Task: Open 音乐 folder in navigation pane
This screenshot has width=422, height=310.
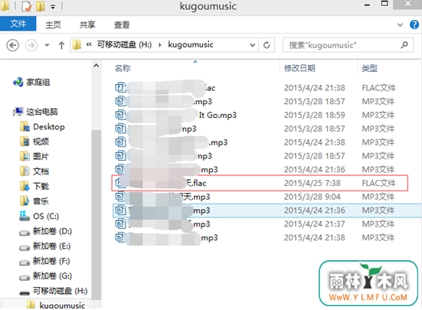Action: (41, 201)
